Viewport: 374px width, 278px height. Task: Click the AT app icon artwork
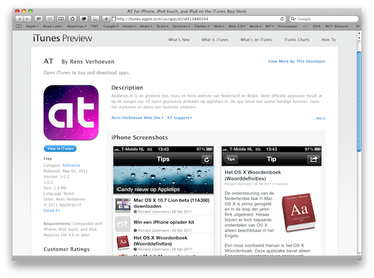coord(71,113)
